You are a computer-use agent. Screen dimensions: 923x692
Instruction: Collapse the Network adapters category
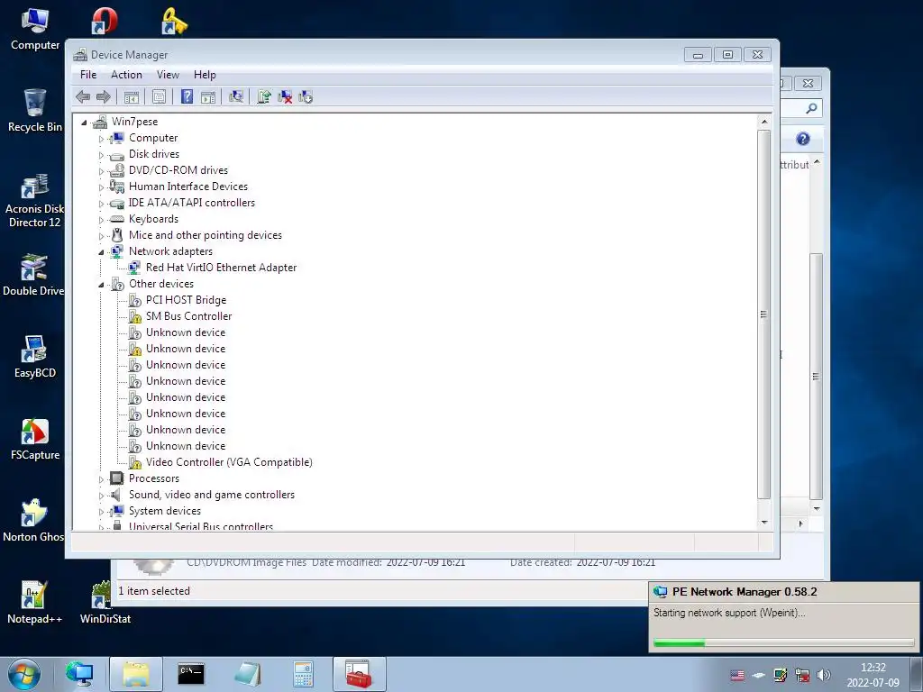(x=101, y=252)
